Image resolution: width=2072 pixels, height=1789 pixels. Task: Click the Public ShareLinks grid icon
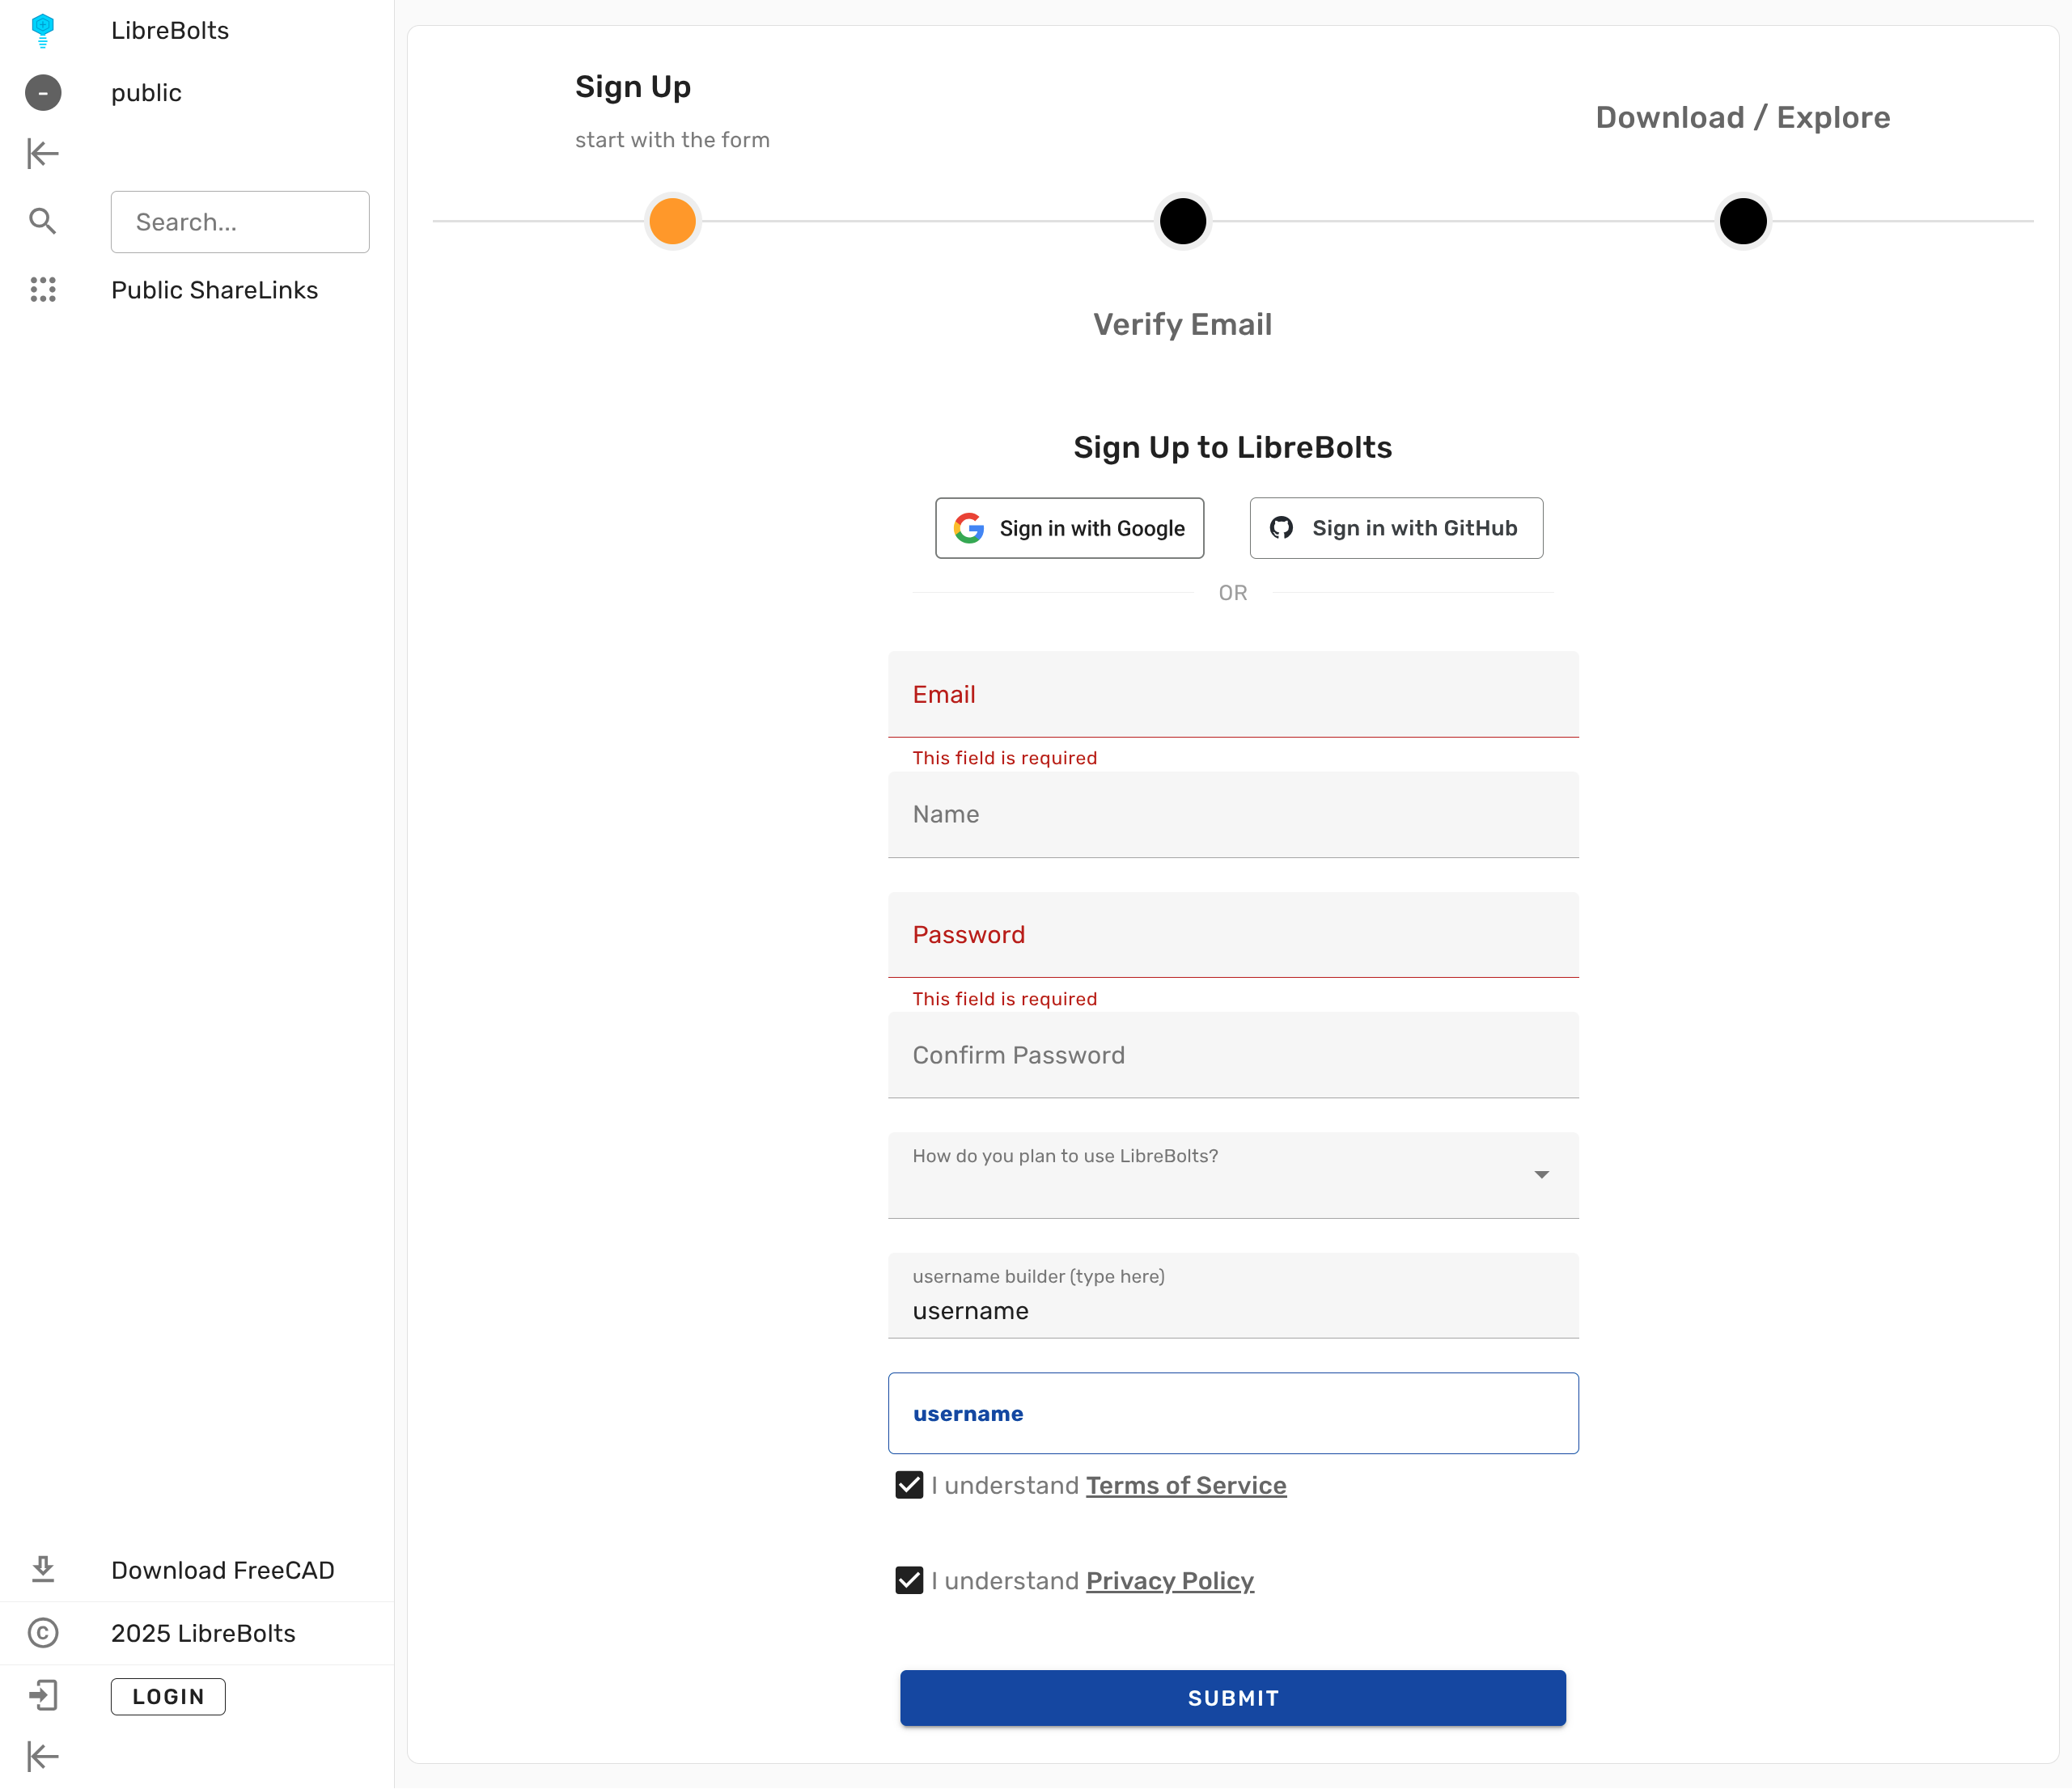click(43, 289)
